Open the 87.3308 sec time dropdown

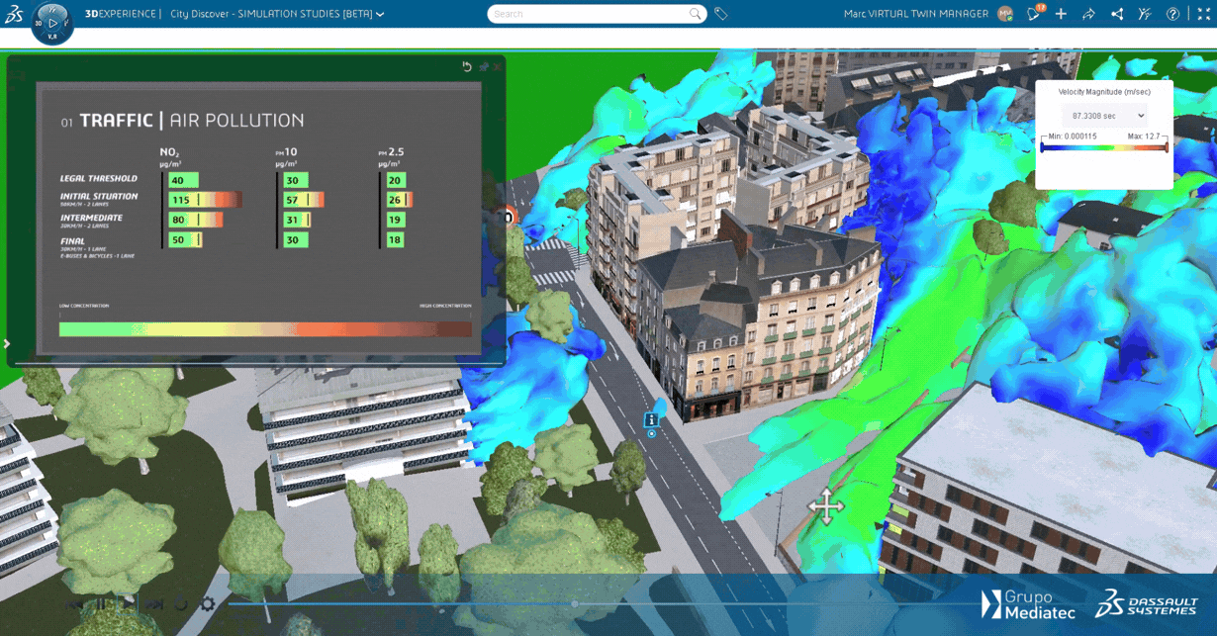click(x=1104, y=116)
